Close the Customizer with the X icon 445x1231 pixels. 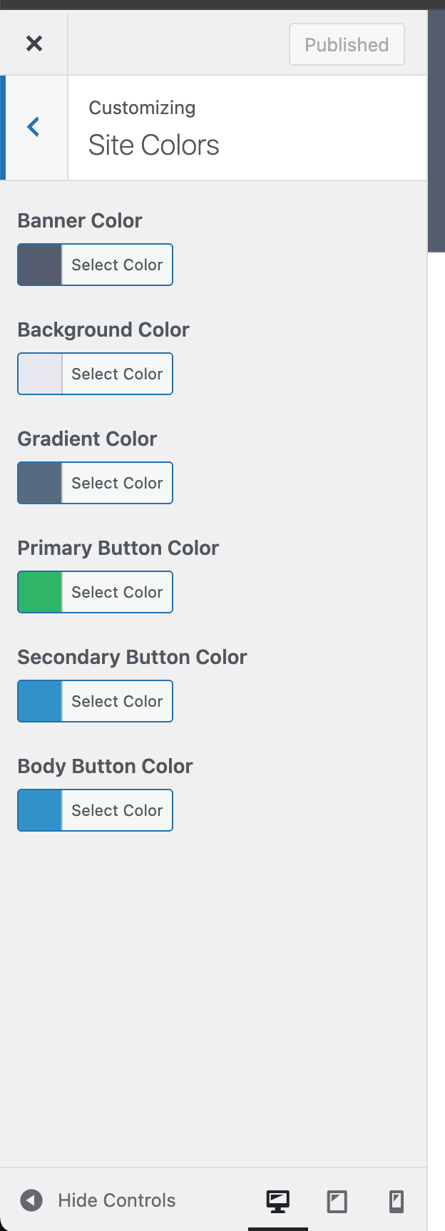(x=34, y=44)
